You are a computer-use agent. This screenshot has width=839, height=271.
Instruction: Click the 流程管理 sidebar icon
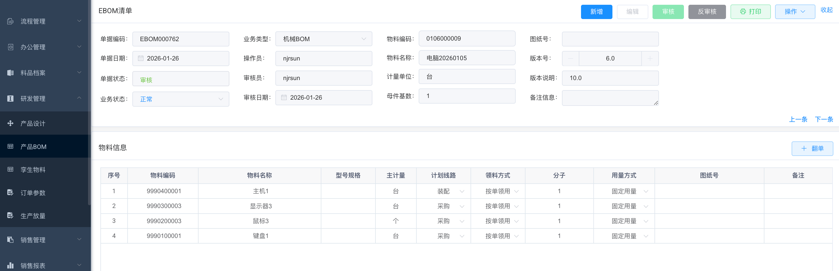pyautogui.click(x=10, y=22)
